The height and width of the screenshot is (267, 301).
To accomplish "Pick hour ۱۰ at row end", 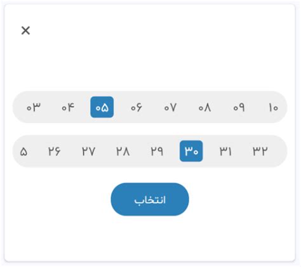I will click(x=273, y=107).
